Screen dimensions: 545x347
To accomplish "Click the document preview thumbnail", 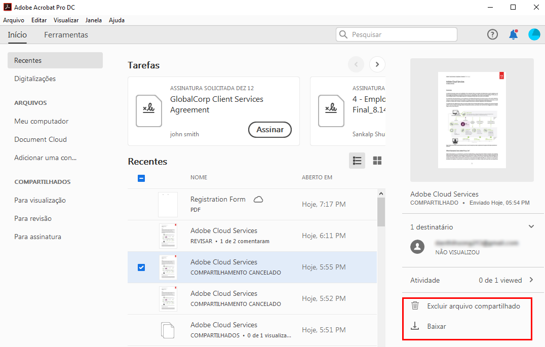I will point(472,120).
